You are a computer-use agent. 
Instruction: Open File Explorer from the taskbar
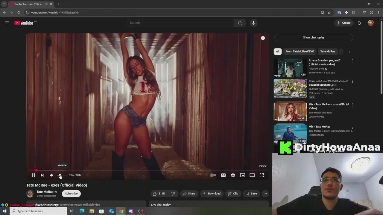(x=92, y=211)
